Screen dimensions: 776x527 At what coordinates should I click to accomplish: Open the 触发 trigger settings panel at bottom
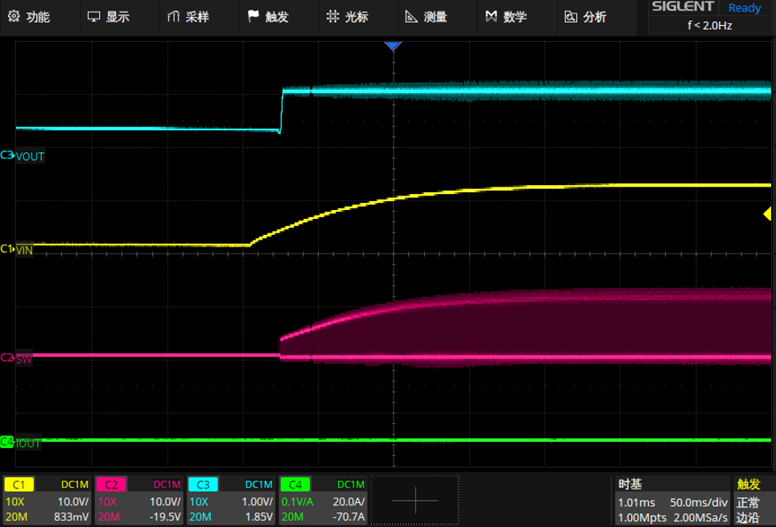752,500
